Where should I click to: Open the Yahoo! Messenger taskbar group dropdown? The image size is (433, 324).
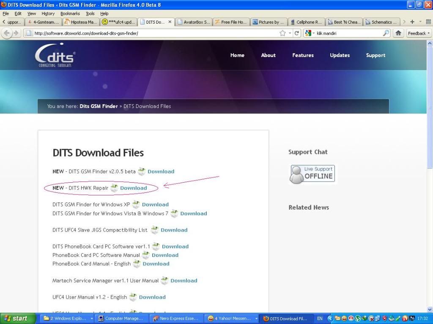click(257, 319)
